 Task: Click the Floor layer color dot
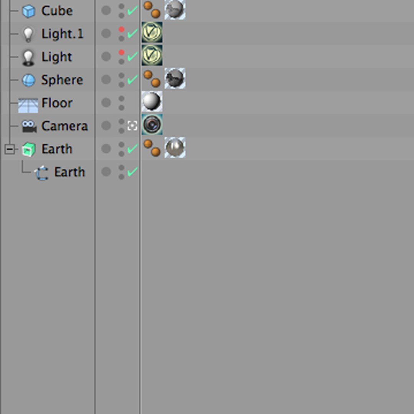(106, 102)
